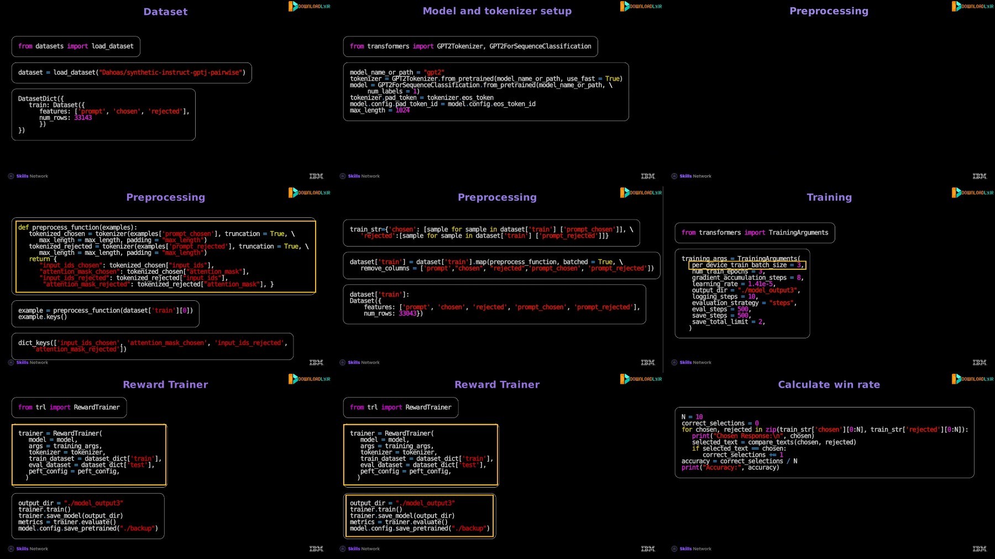Select the 'for chosen, rejected in zip' line
This screenshot has height=559, width=995.
point(825,430)
